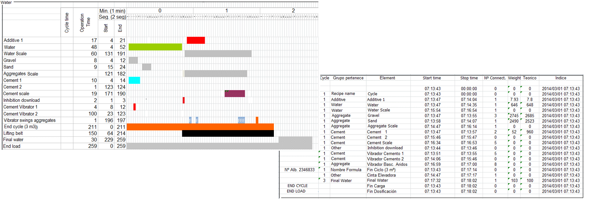Select the start time 07:17:32 cell
This screenshot has height=204, width=589.
[433, 181]
